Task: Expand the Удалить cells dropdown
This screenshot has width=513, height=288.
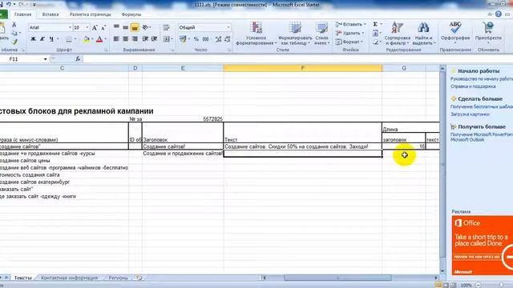Action: [x=363, y=33]
